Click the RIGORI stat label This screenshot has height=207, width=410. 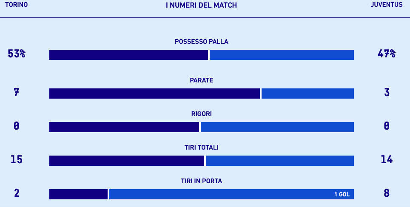pyautogui.click(x=201, y=114)
